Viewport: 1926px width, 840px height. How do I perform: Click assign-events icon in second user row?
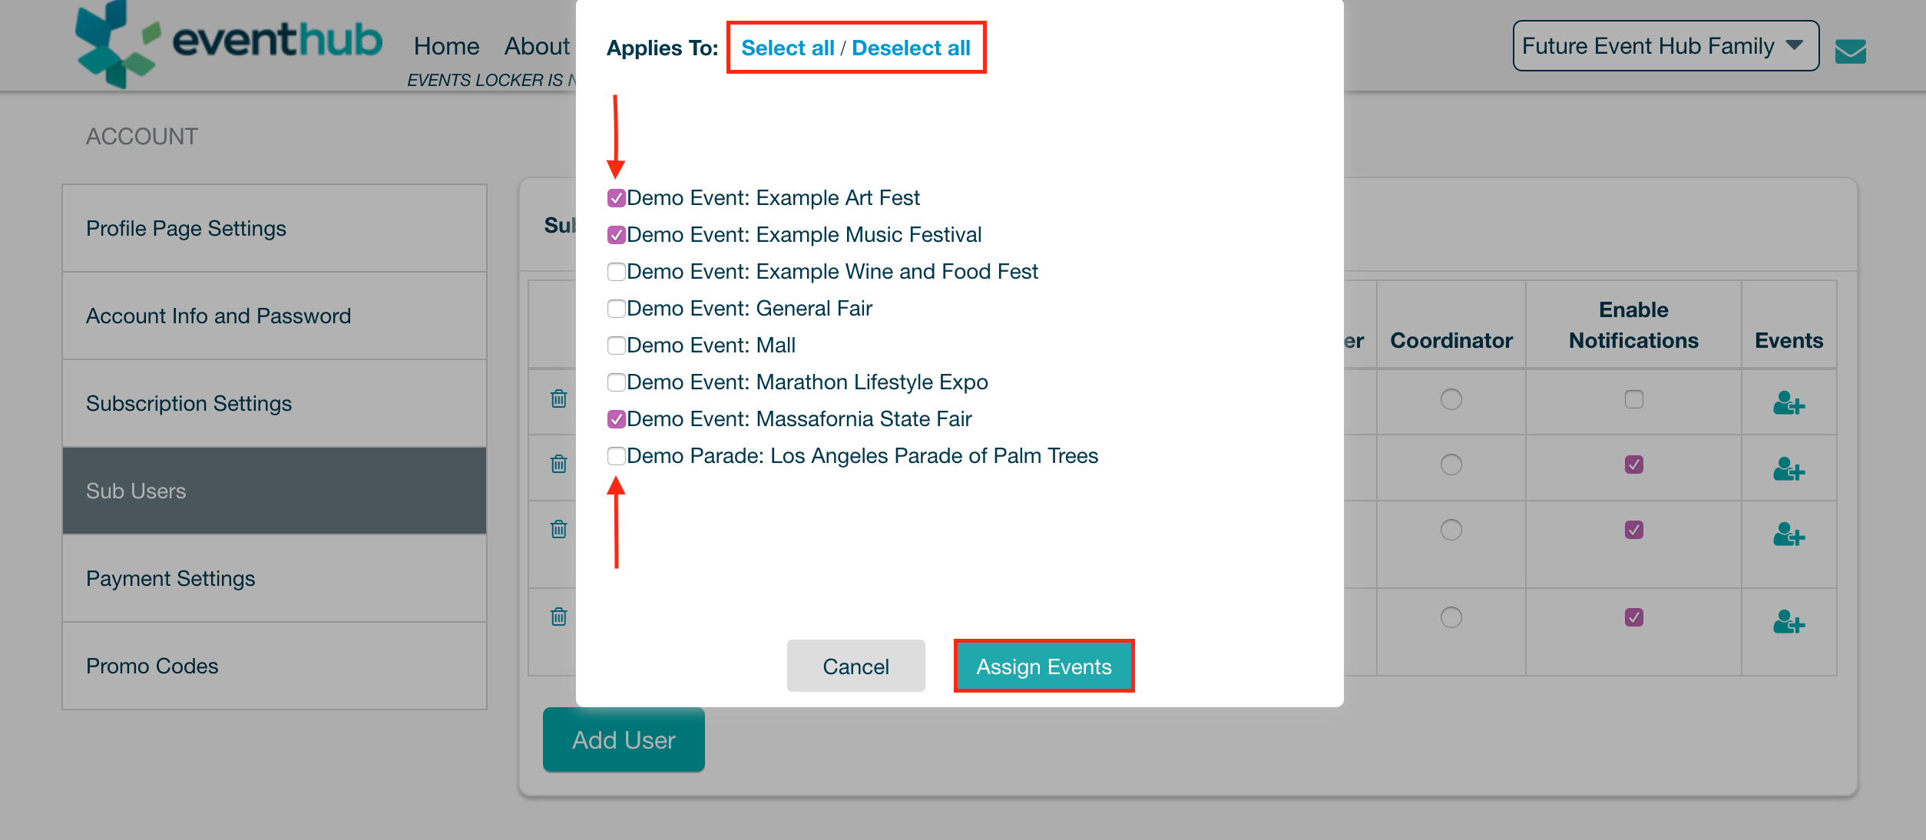pyautogui.click(x=1789, y=468)
